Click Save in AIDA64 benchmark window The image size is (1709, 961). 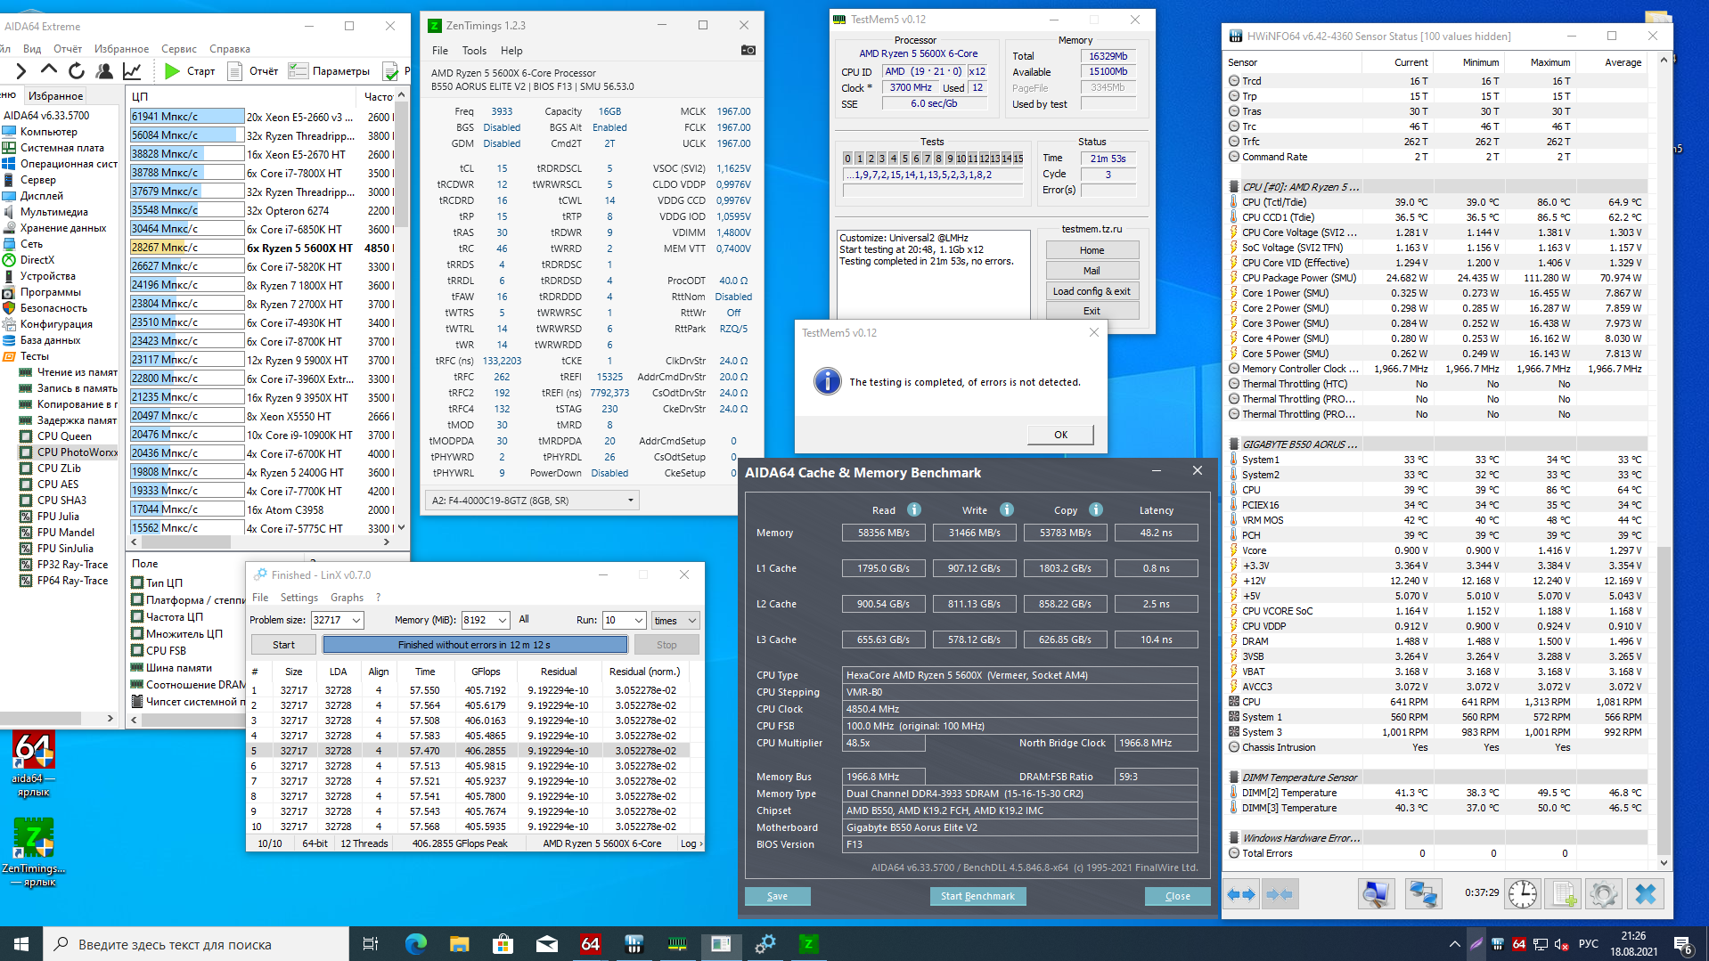coord(777,896)
